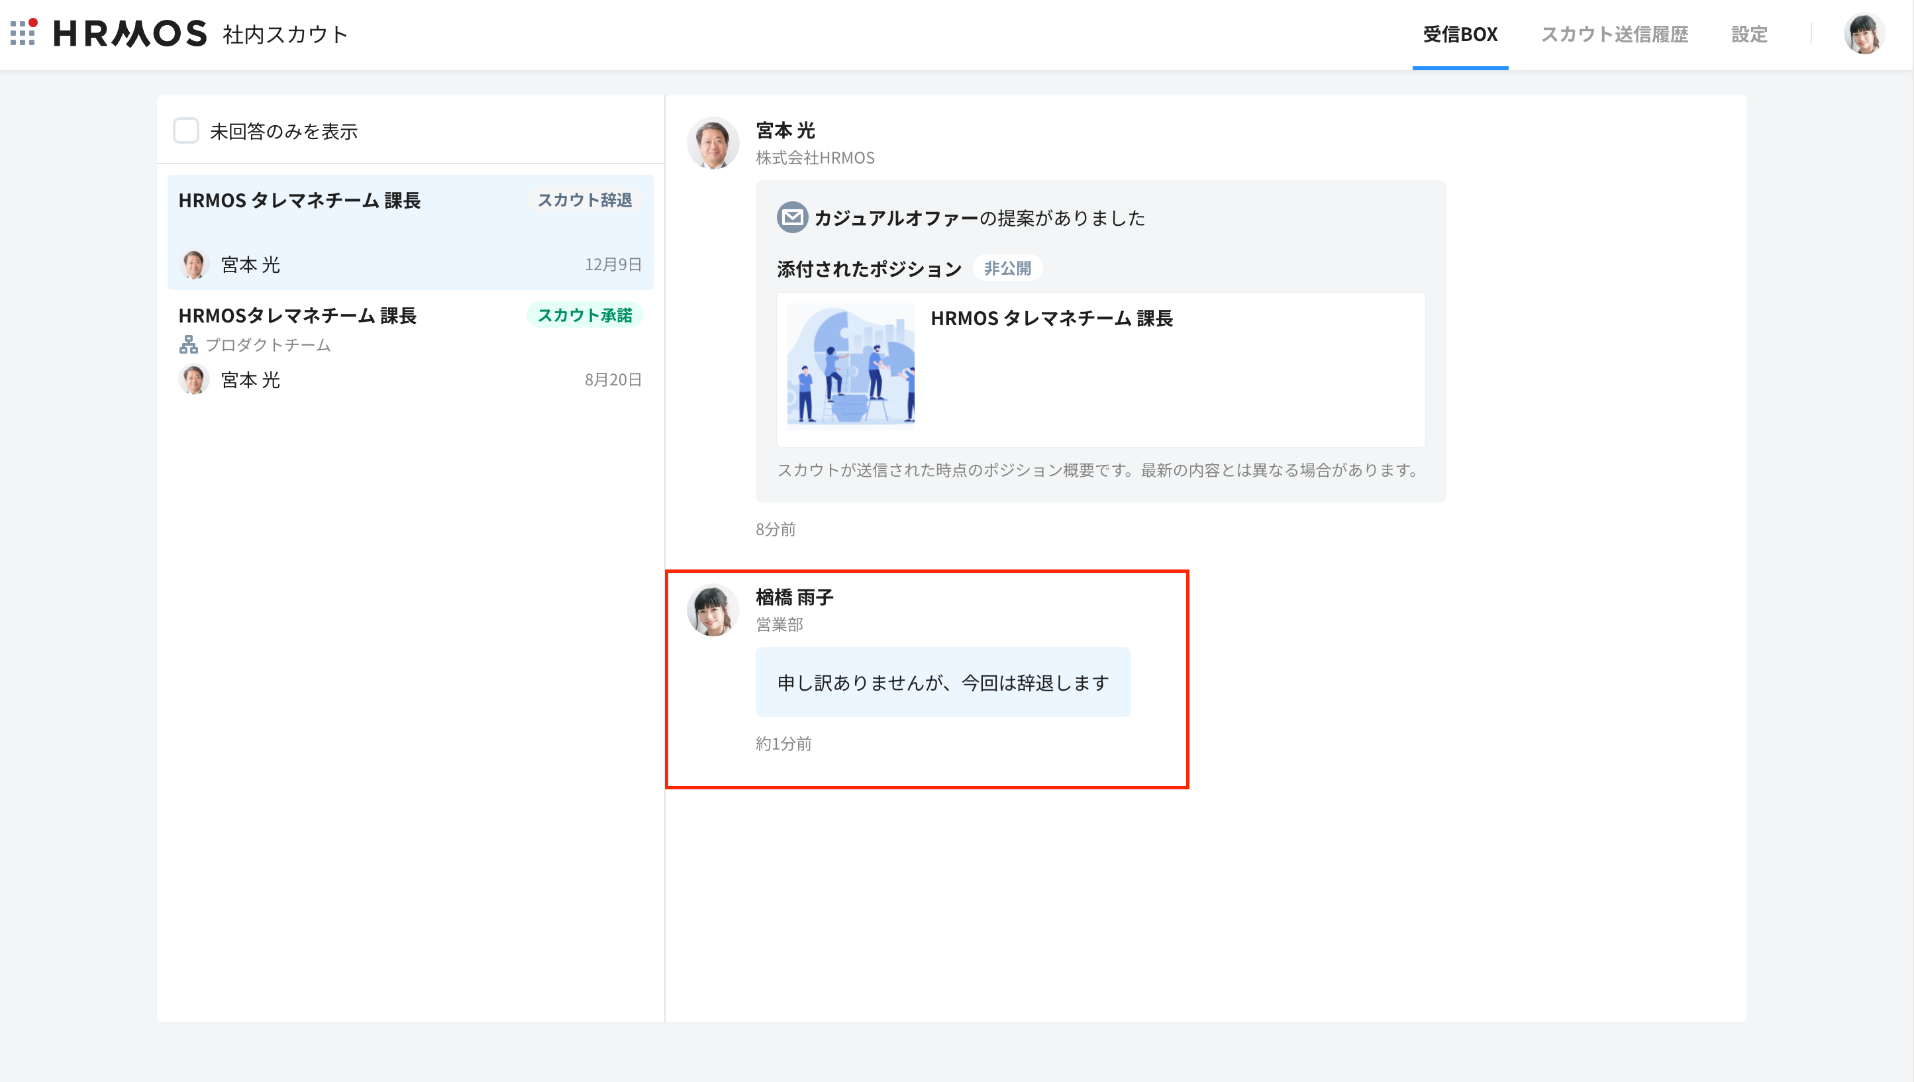Select the スカウト辞退 conversation item
Screen dimensions: 1914x1082
click(410, 232)
